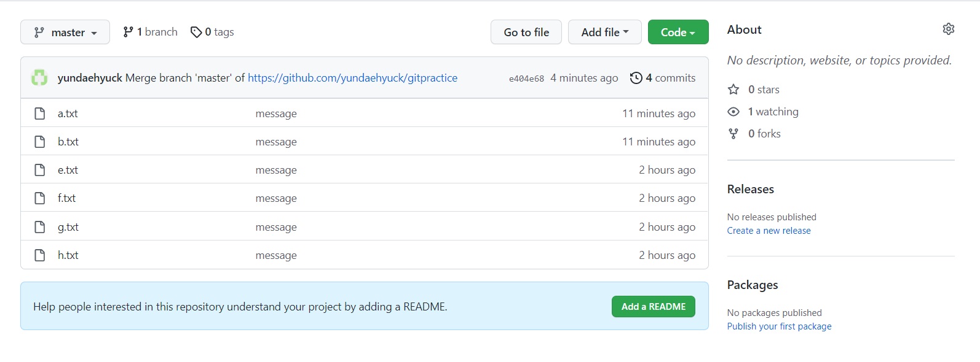This screenshot has height=362, width=980.
Task: Click the star icon next to 0 stars
Action: 733,90
